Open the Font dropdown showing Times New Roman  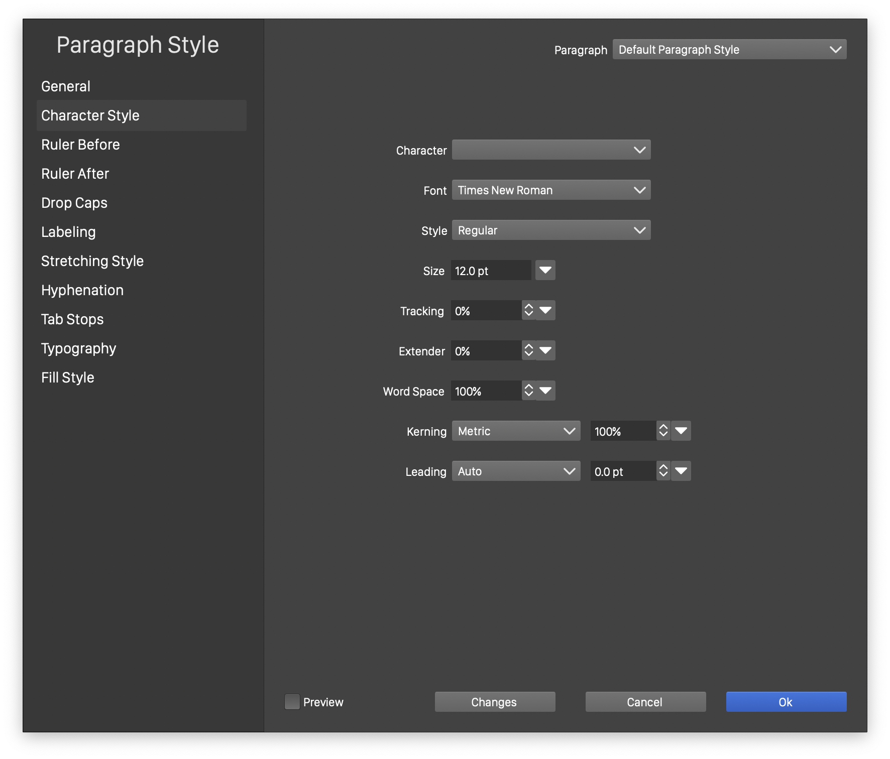point(551,190)
